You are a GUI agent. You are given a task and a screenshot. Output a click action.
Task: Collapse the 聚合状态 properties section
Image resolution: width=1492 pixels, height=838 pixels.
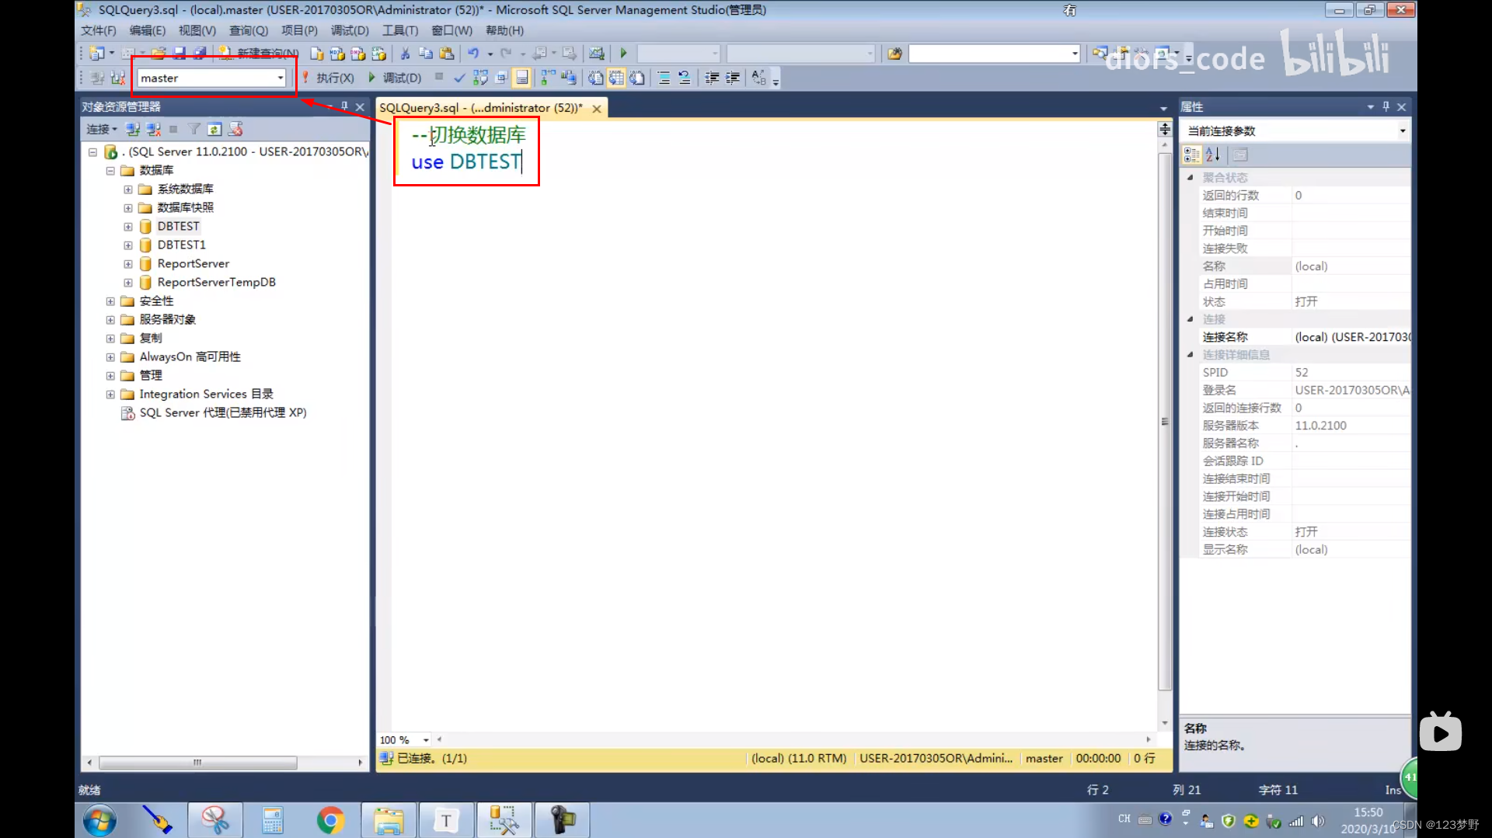(1190, 178)
